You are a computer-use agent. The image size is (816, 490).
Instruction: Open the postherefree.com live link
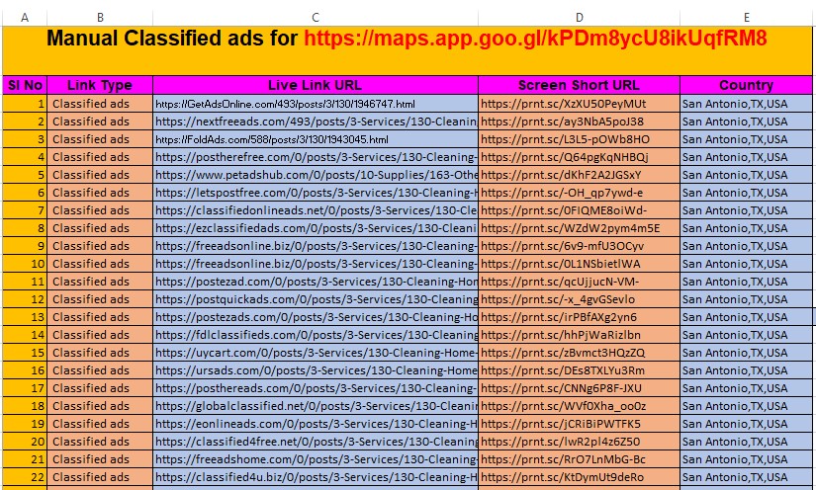click(x=316, y=157)
